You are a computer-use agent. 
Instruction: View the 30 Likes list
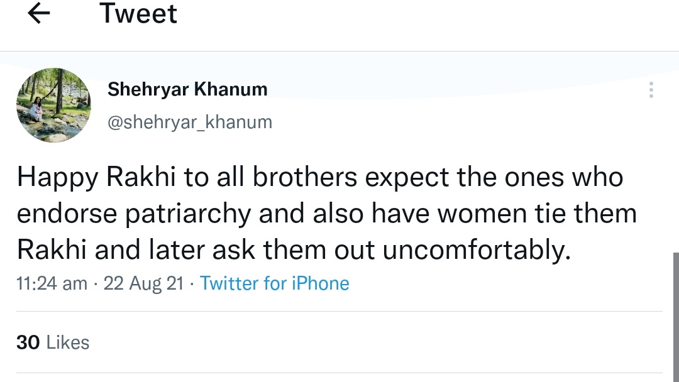click(x=53, y=342)
